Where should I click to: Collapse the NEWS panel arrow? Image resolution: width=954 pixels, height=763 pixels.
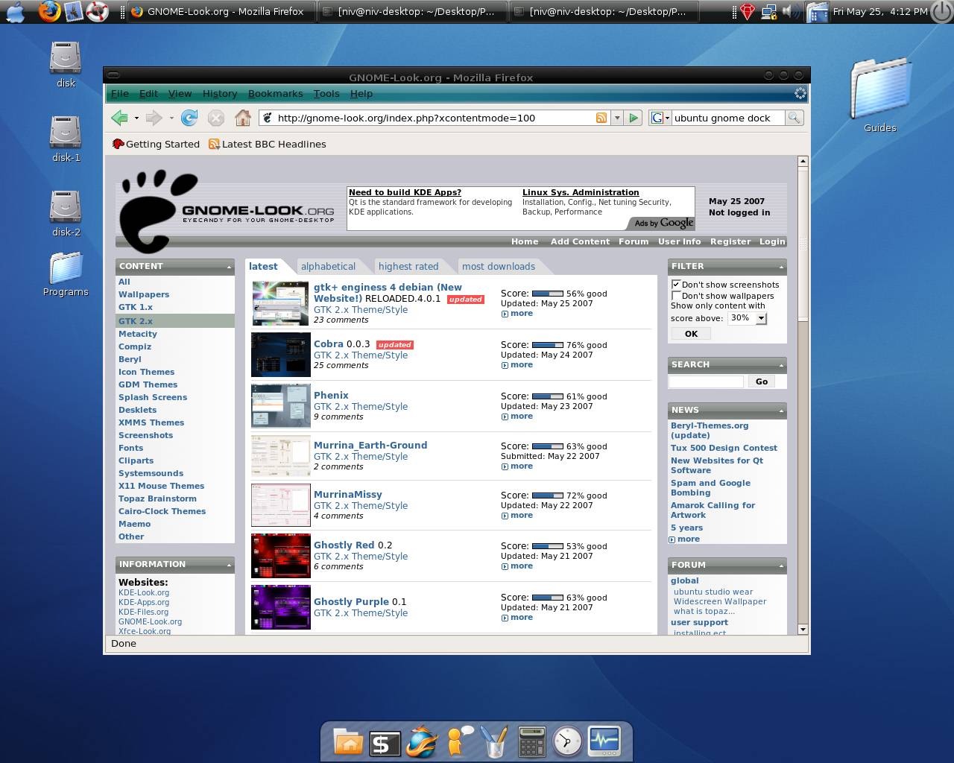(781, 411)
